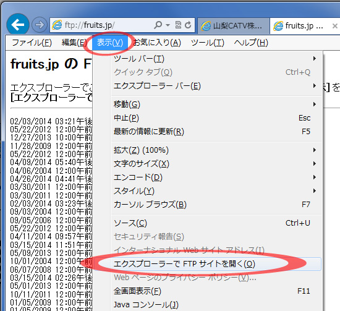Click the 03/15/2014 11:51 listing row
Screen dimensions: 340x311
pos(51,245)
